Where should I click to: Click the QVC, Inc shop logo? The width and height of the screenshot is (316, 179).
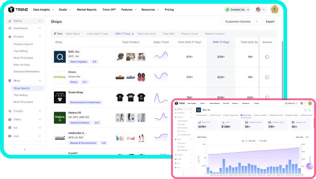pos(59,57)
